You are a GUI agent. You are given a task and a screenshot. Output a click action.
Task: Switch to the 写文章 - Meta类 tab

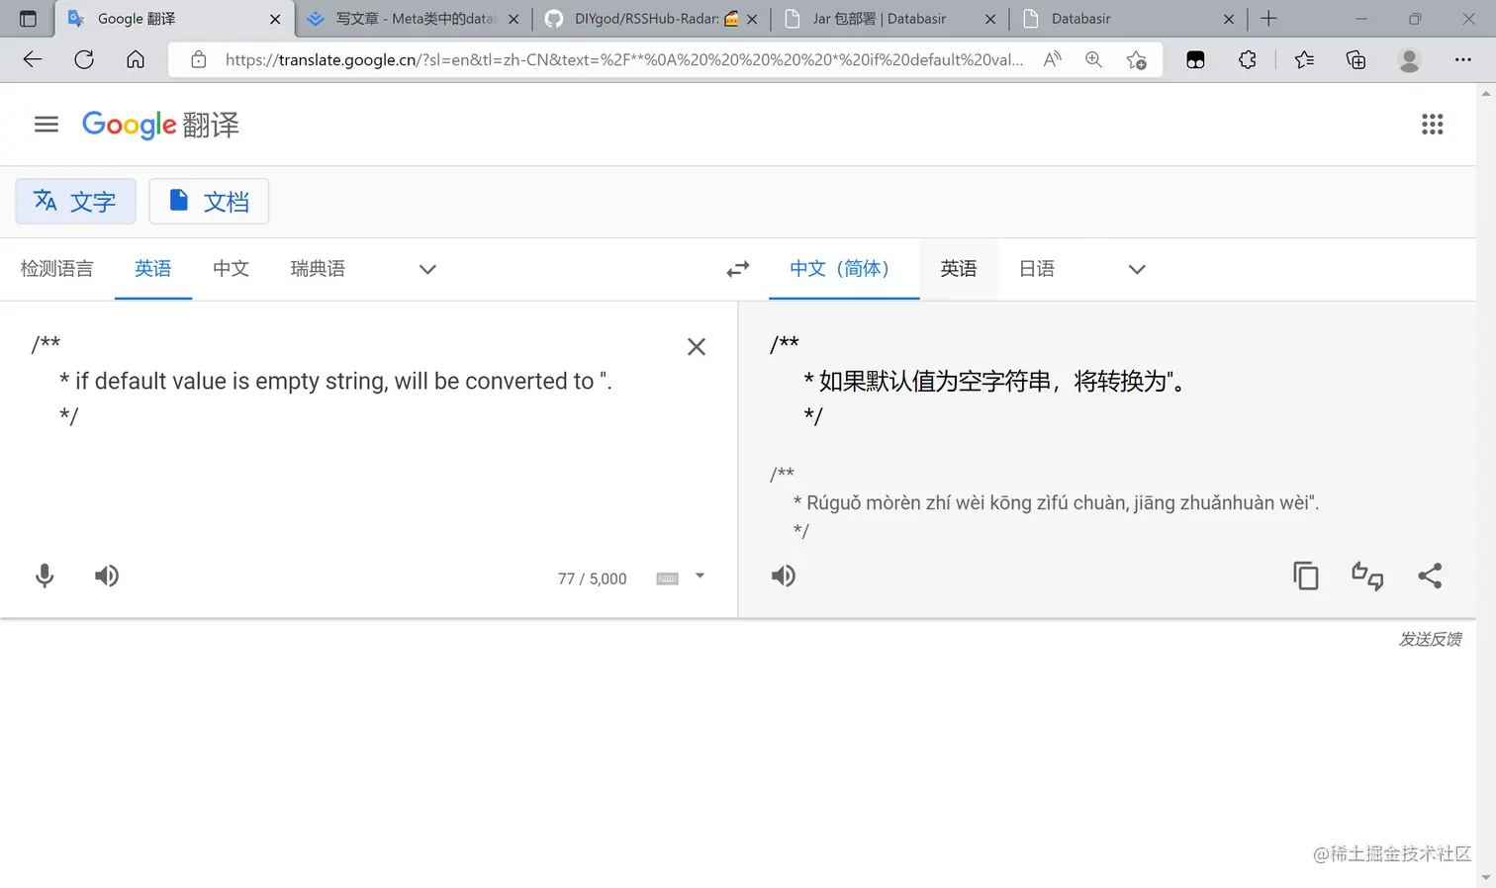point(413,18)
